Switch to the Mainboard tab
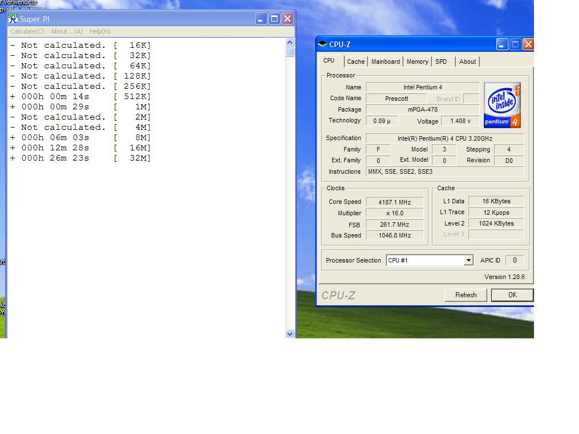Image resolution: width=579 pixels, height=434 pixels. pyautogui.click(x=385, y=62)
